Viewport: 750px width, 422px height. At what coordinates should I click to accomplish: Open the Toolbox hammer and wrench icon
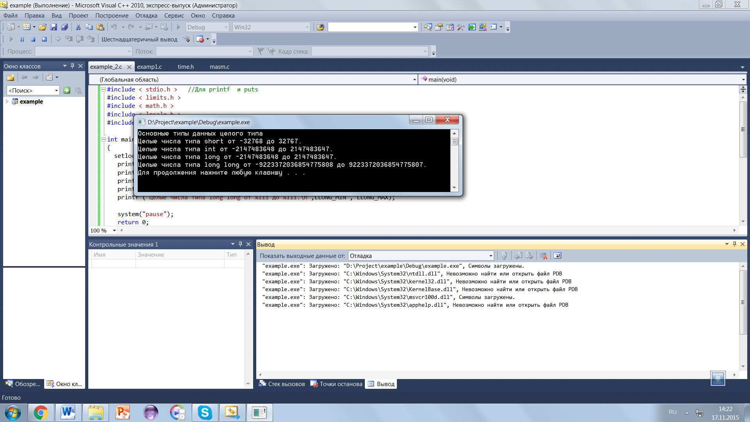(461, 27)
